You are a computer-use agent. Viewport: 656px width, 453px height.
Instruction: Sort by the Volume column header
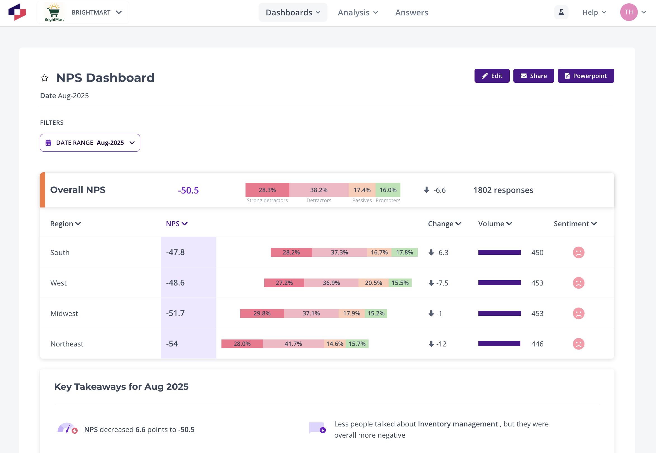pos(495,224)
